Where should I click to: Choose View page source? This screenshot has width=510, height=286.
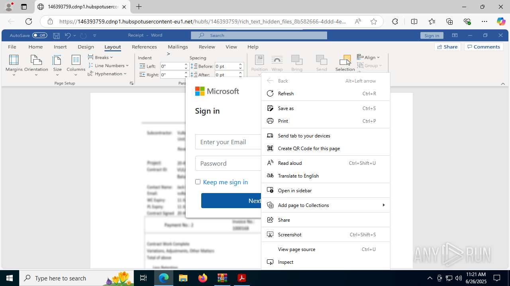click(x=326, y=249)
